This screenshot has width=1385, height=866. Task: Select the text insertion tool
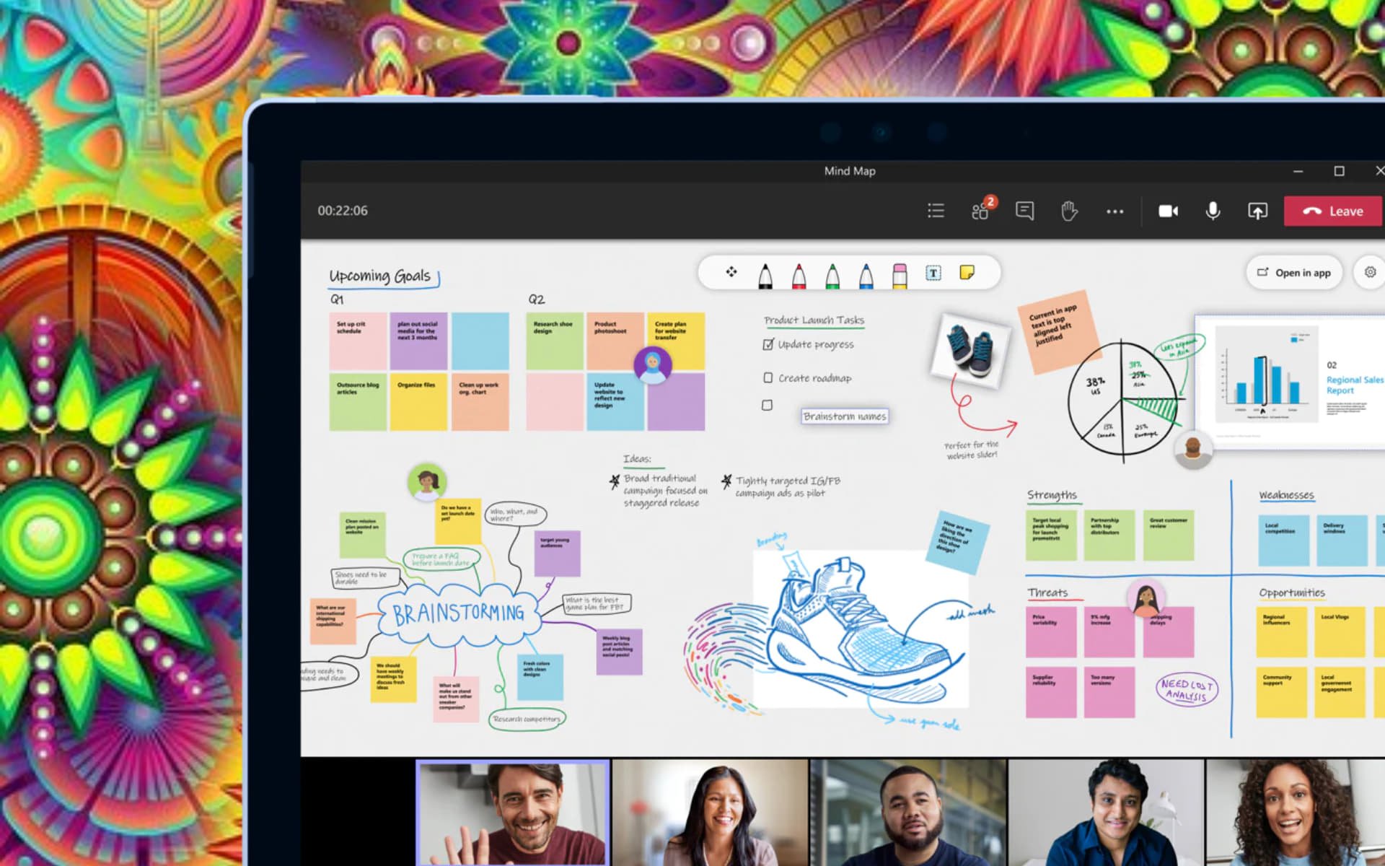click(932, 271)
